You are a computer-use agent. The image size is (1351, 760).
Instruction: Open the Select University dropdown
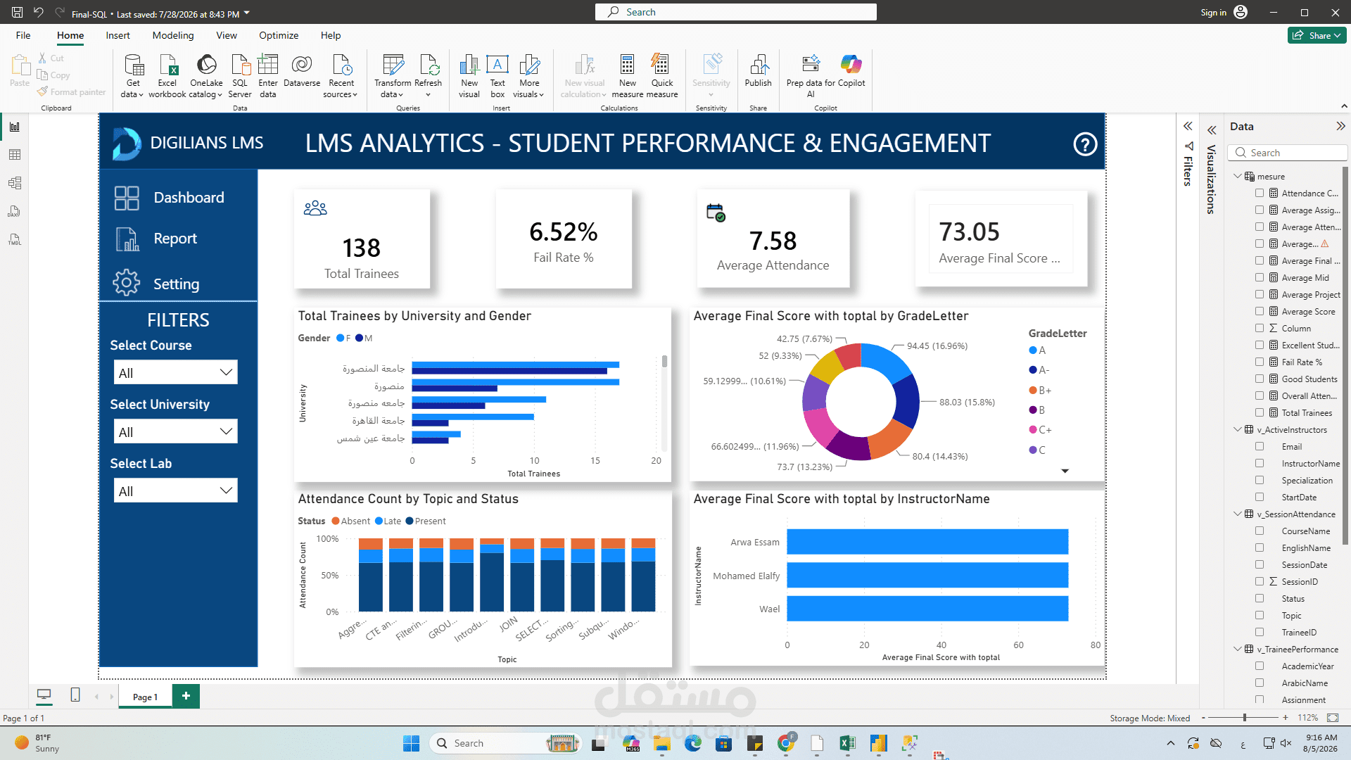point(175,431)
